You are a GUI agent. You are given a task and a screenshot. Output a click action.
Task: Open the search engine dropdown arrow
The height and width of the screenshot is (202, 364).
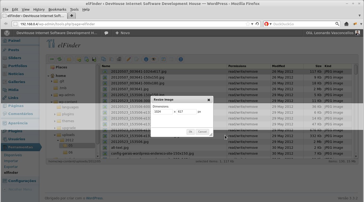(x=270, y=24)
